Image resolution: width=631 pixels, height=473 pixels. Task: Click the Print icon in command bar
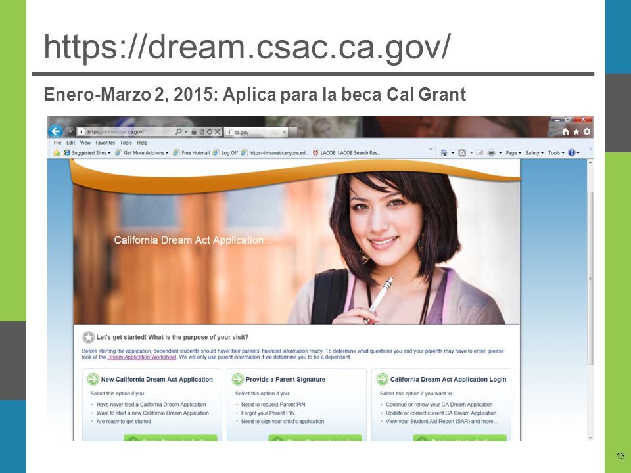[x=492, y=153]
